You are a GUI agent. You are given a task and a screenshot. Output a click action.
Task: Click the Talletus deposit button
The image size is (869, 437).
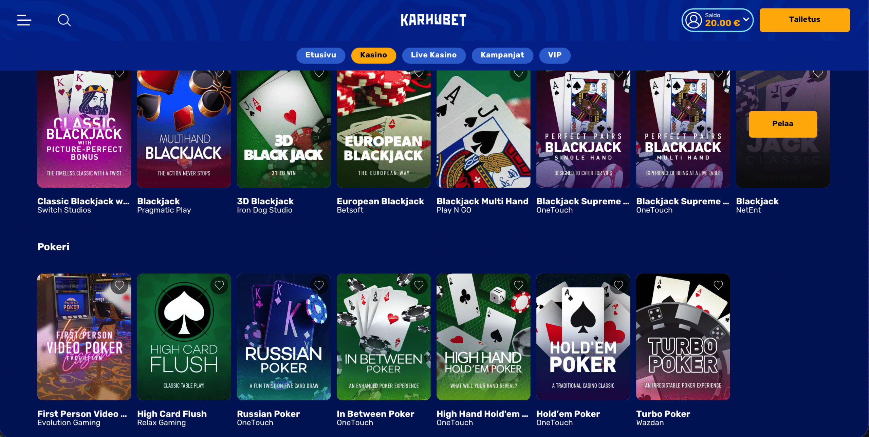point(805,20)
